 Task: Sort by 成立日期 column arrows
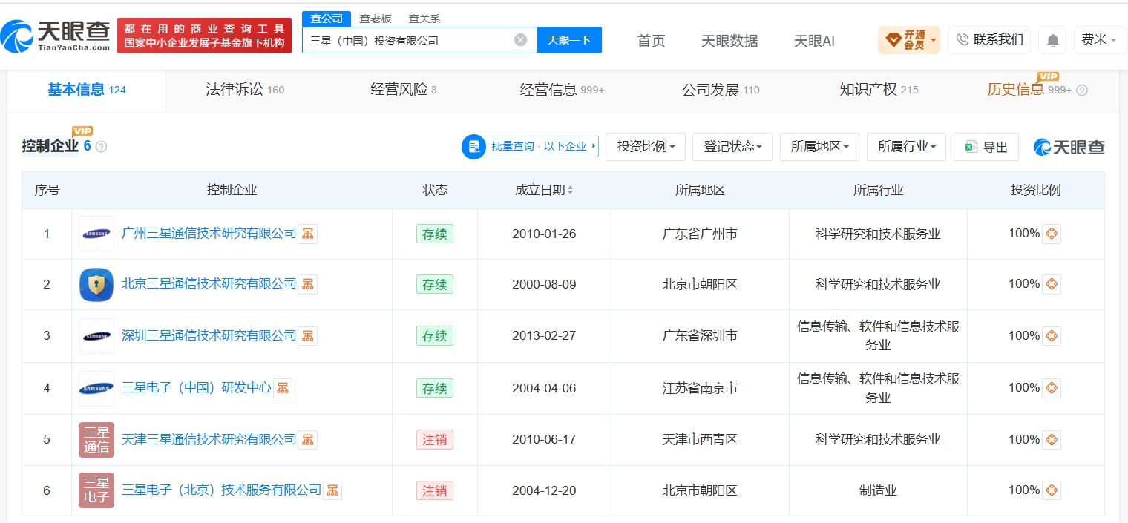(x=571, y=191)
